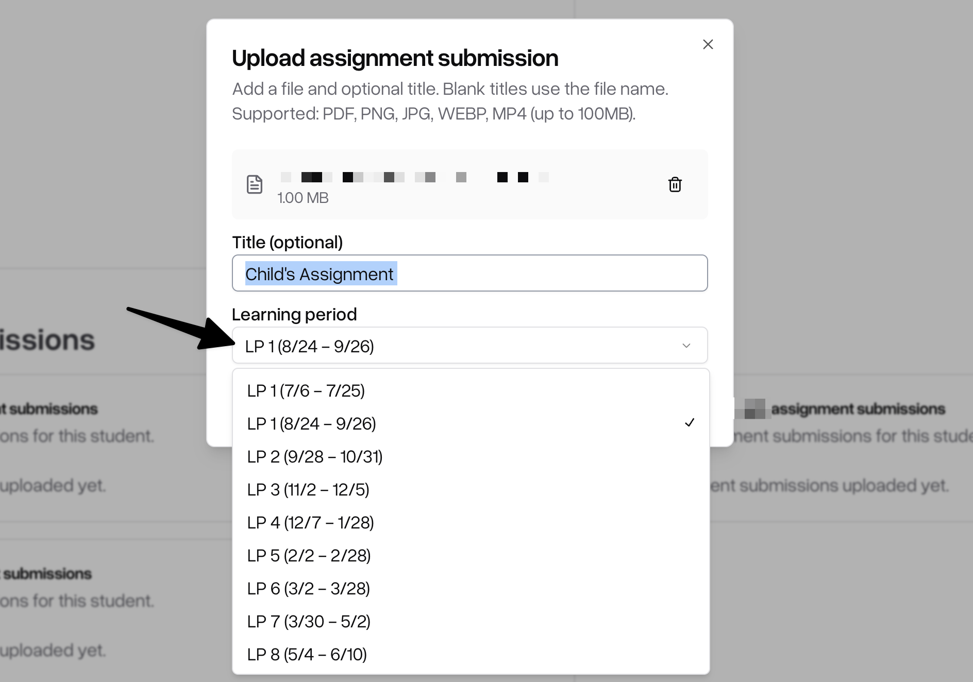Pick LP 7 (3/30 – 5/2)
Screen dimensions: 973x682
click(471, 621)
